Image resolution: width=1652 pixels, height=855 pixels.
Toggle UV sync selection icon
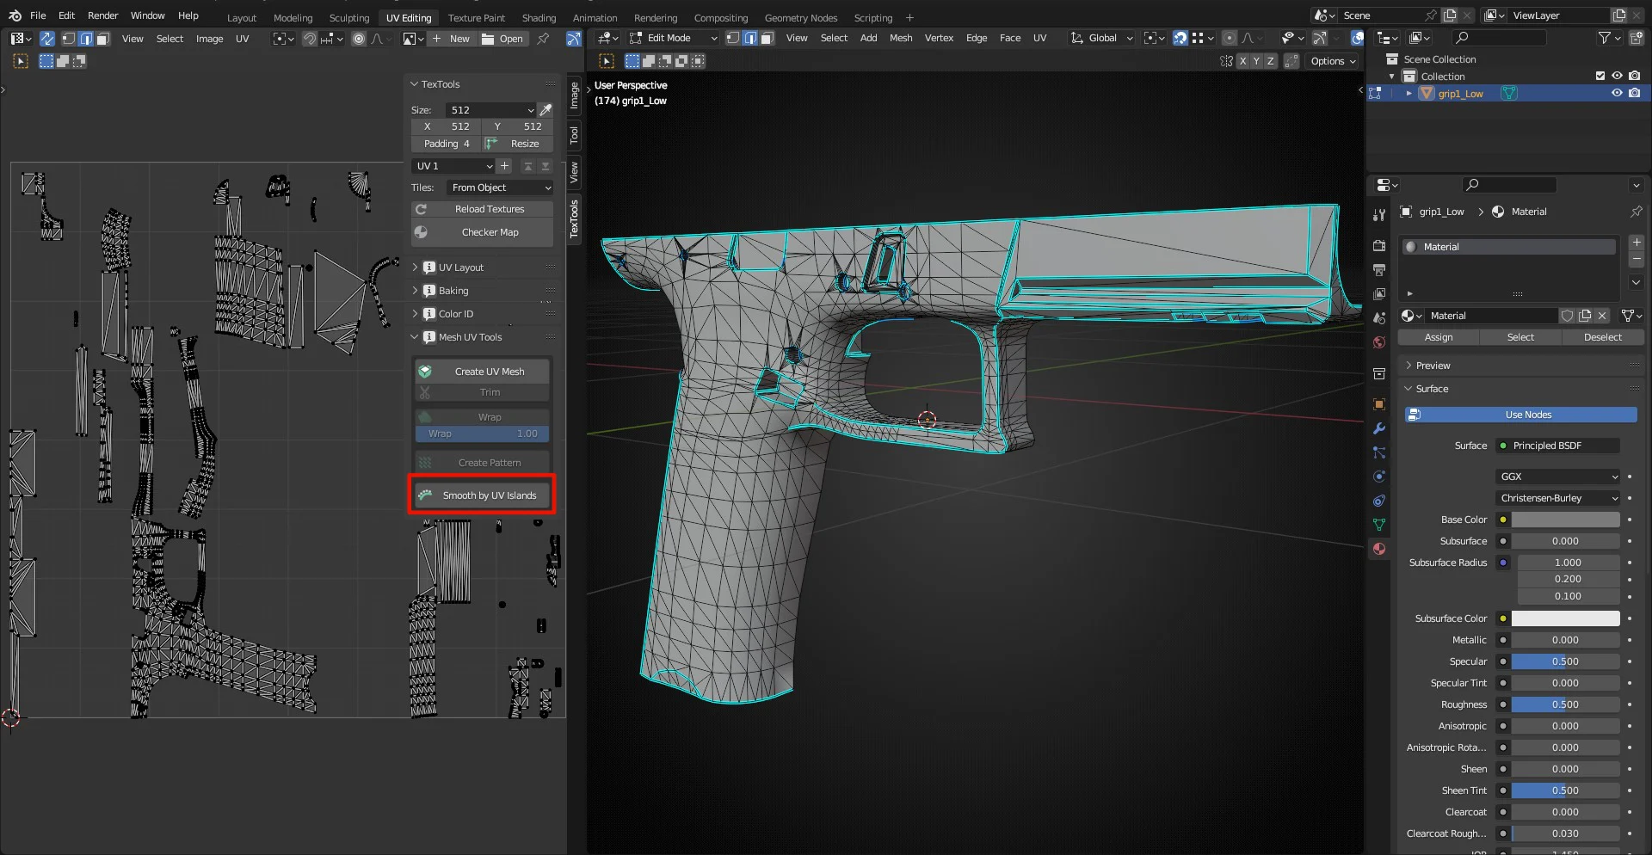pyautogui.click(x=47, y=39)
